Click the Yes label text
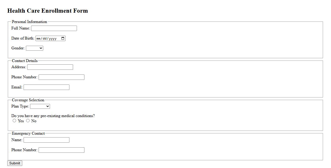 click(x=21, y=121)
